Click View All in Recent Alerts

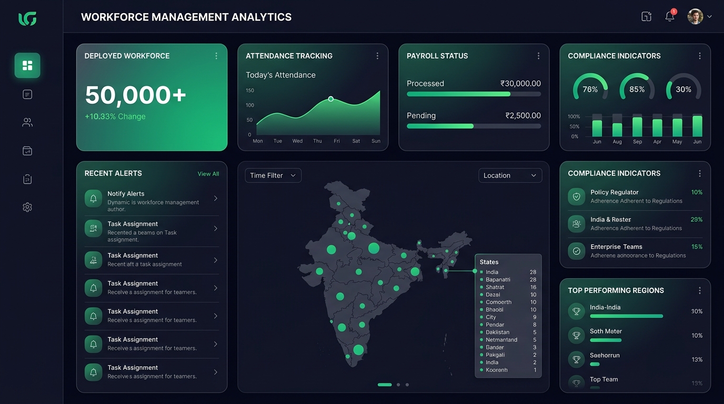click(x=208, y=174)
